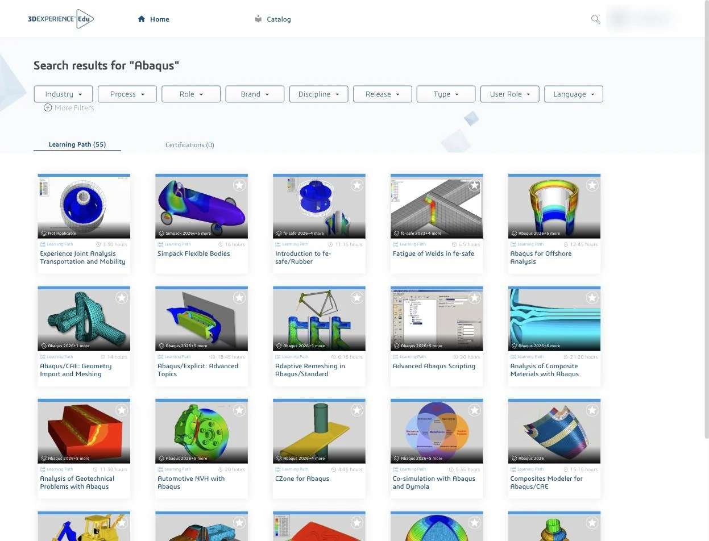Select the Learning Path (55) tab
The width and height of the screenshot is (709, 541).
tap(77, 144)
